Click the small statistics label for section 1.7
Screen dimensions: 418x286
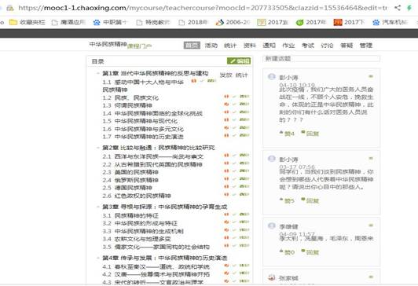pyautogui.click(x=244, y=135)
